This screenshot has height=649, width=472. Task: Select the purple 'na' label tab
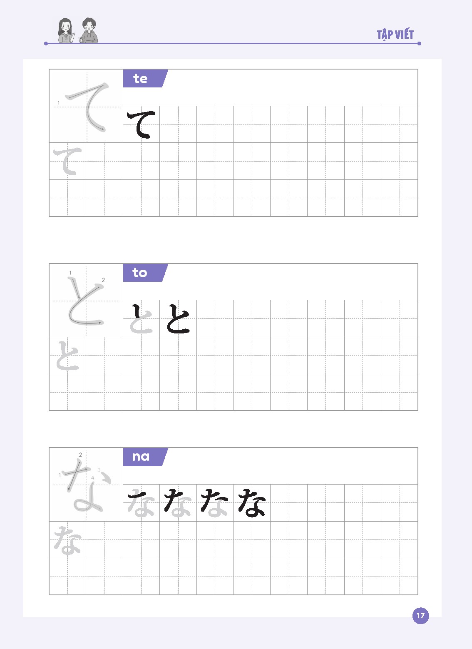145,457
